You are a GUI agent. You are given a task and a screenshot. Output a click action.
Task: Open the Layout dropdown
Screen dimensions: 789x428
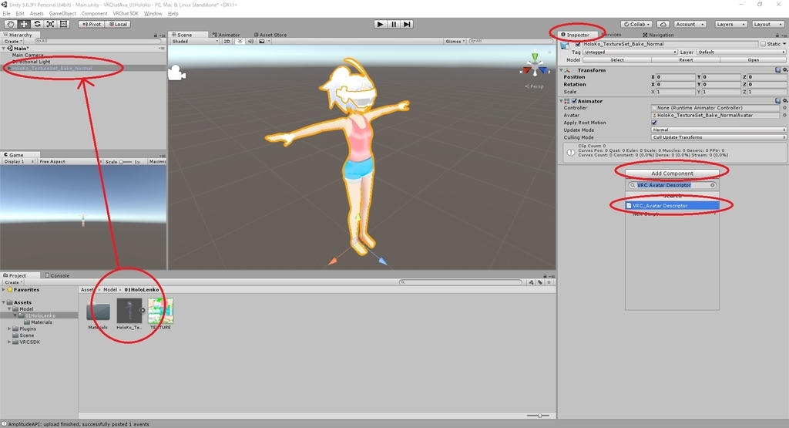click(x=767, y=24)
